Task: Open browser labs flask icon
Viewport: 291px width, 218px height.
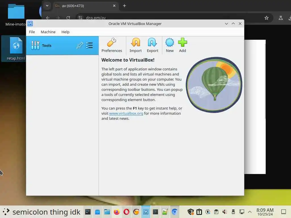Action: (280, 18)
